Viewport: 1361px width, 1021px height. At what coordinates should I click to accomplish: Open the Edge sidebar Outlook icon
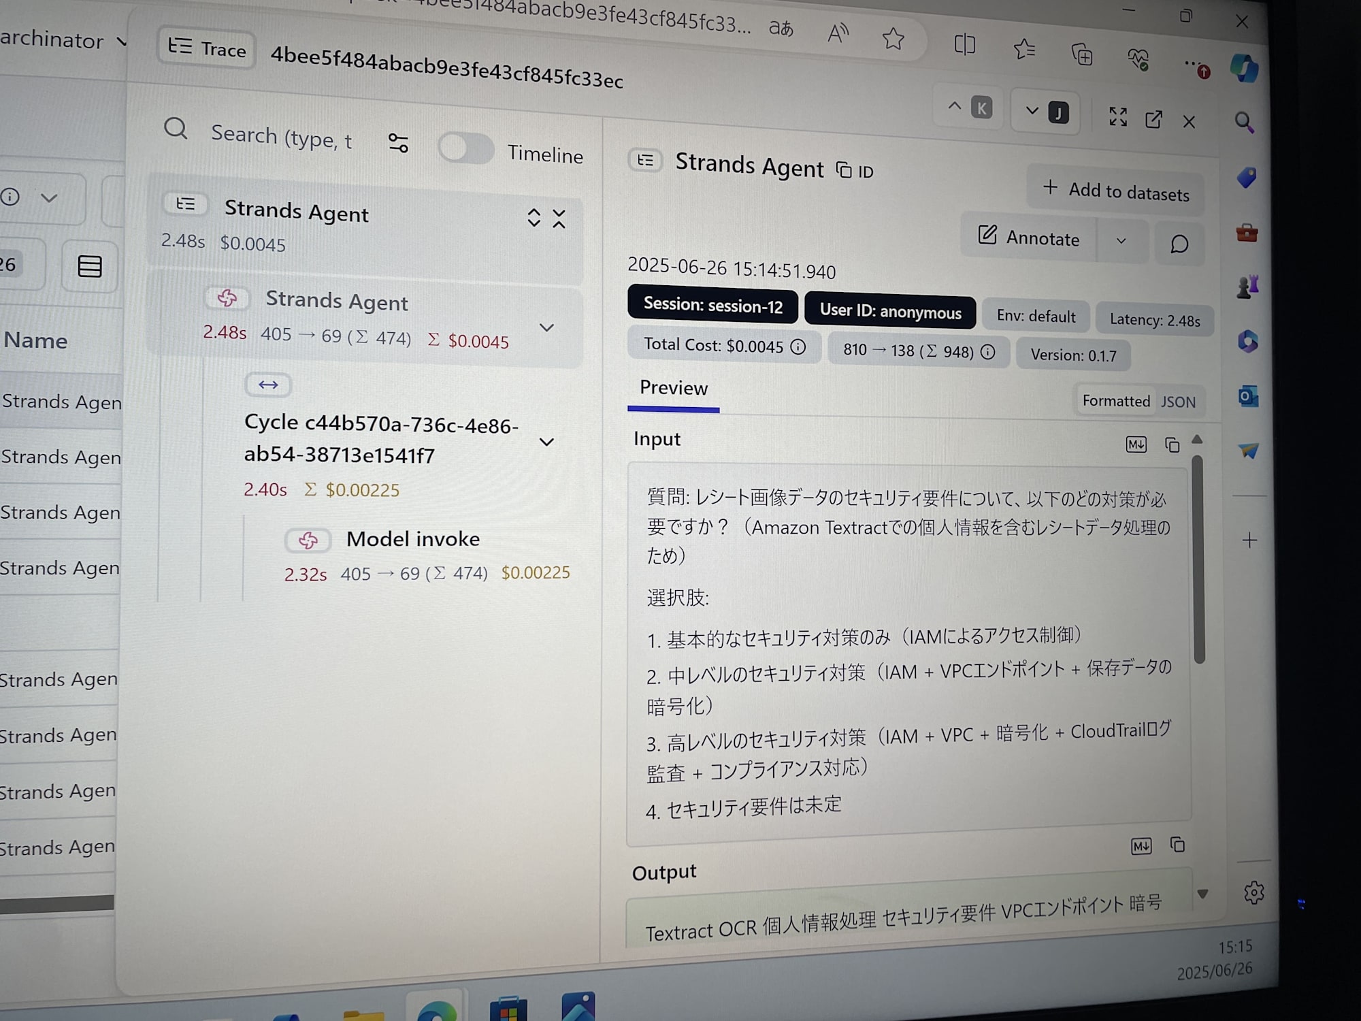click(x=1248, y=395)
